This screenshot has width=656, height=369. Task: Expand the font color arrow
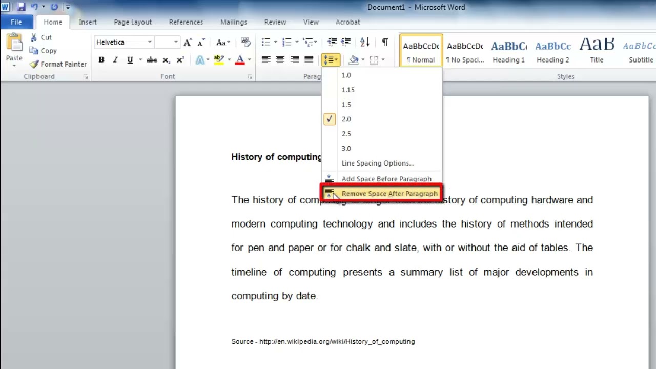tap(249, 60)
